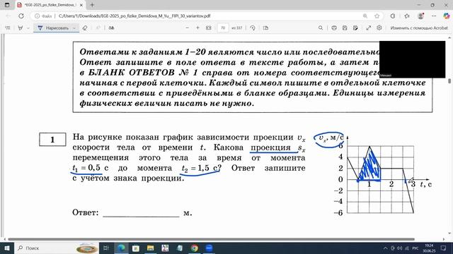Image resolution: width=453 pixels, height=254 pixels.
Task: Click the vertical scrollbar thumb
Action: coord(450,81)
